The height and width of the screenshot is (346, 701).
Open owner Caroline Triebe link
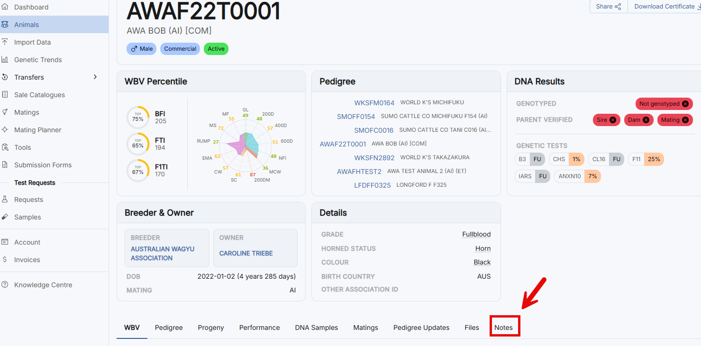point(246,254)
